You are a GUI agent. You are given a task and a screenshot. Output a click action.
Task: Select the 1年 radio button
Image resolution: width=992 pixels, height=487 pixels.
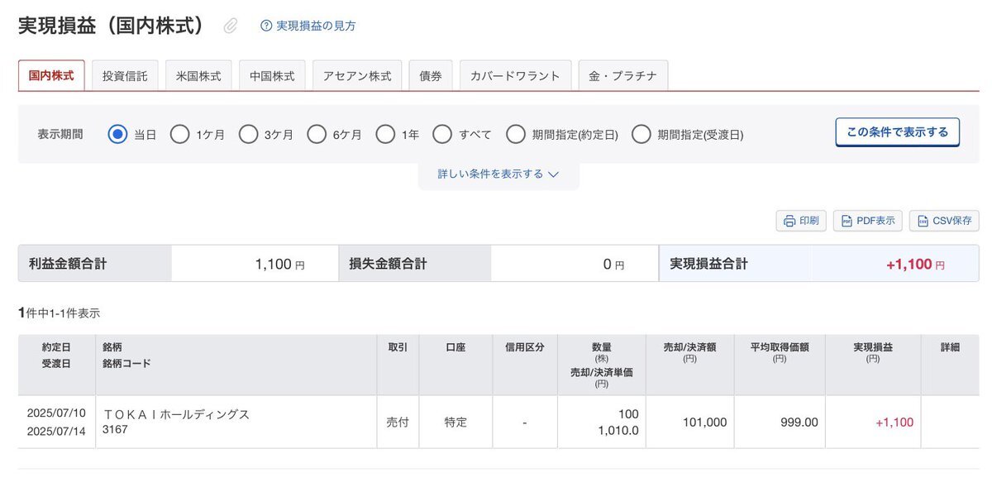pyautogui.click(x=385, y=134)
